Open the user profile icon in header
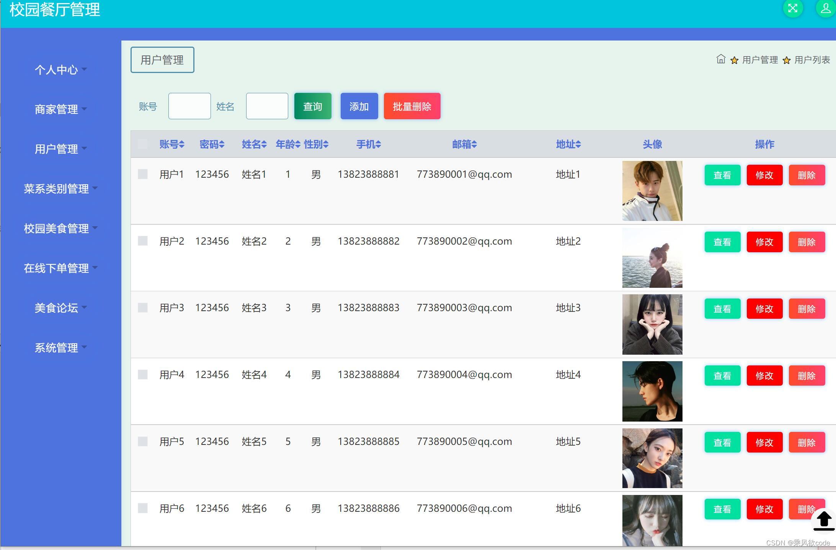 (825, 8)
